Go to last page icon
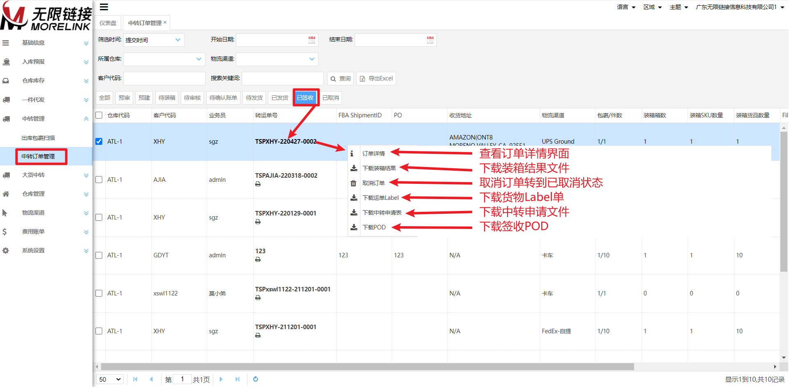Viewport: 789px width, 387px height. [x=238, y=379]
